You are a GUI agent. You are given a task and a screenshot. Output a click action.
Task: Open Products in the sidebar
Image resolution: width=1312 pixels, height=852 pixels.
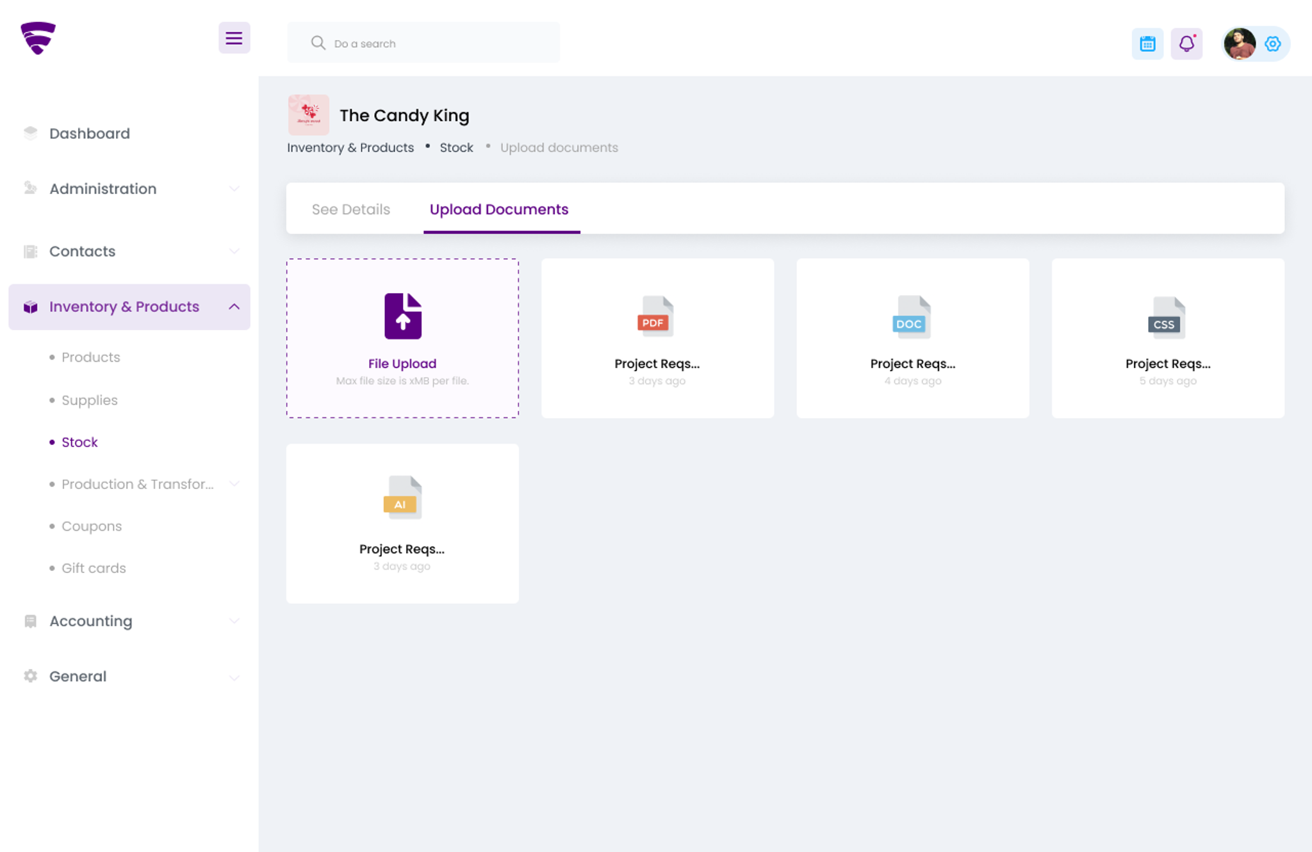point(91,357)
